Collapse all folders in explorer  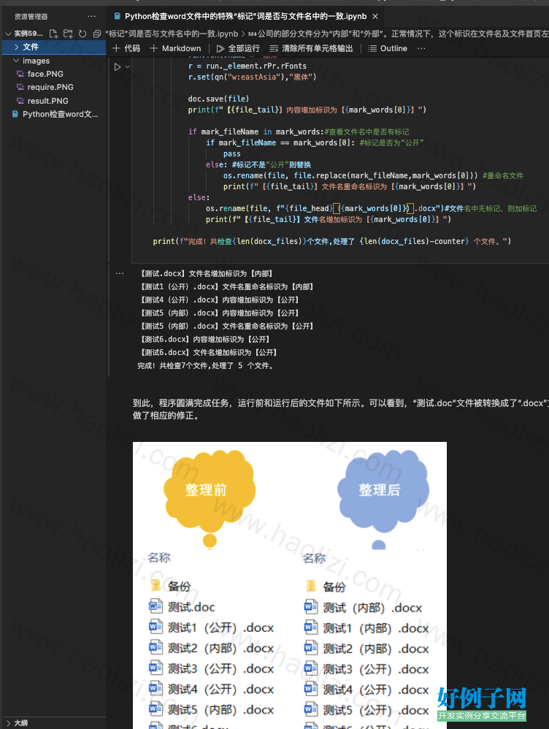96,34
